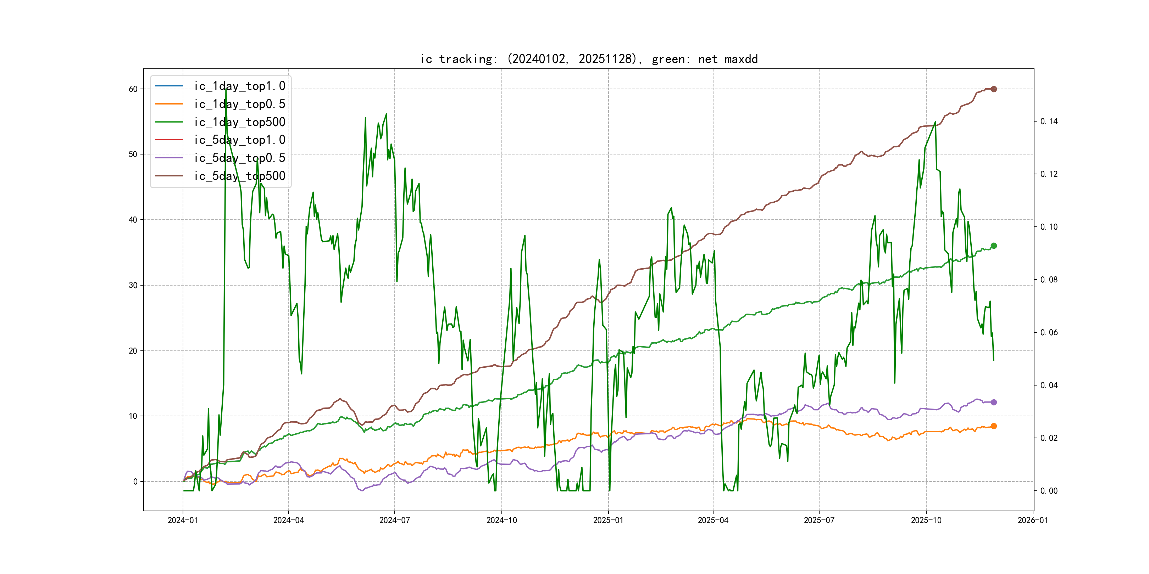Click the red line swatch in legend
The height and width of the screenshot is (574, 1149).
click(169, 140)
